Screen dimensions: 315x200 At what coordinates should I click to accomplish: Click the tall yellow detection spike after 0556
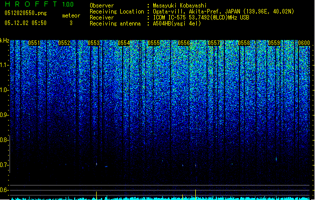pos(195,194)
